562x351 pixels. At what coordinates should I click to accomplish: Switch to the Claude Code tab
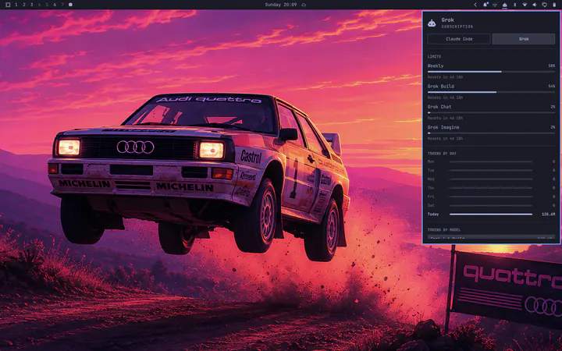[459, 39]
